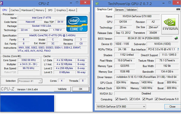Open the Validation tab in GPU-Z

(131, 10)
